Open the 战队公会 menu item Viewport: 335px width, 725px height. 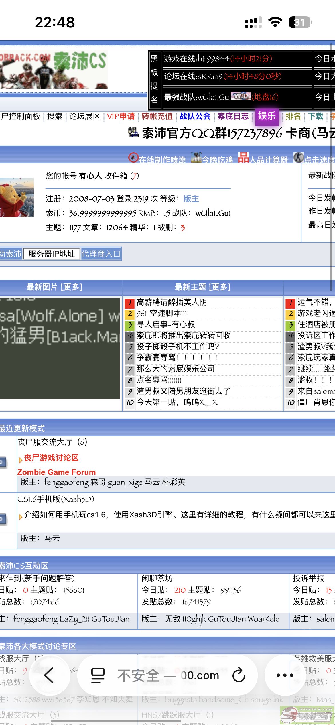pos(195,116)
